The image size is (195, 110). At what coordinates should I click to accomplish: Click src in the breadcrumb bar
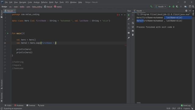tap(10, 7)
